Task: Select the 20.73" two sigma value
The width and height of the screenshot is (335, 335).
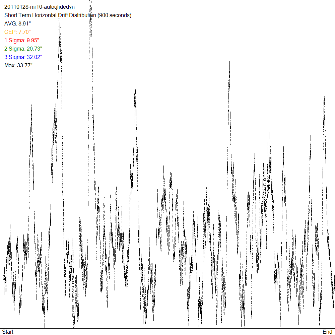Action: coord(35,49)
